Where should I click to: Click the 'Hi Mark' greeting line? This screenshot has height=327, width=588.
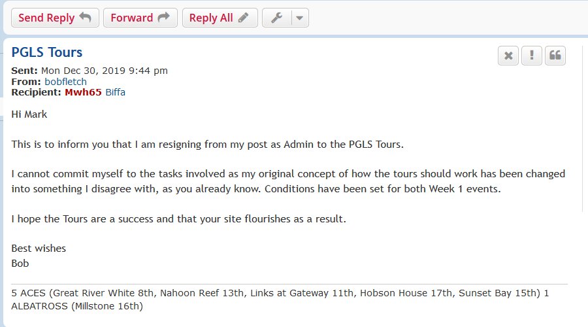coord(29,114)
